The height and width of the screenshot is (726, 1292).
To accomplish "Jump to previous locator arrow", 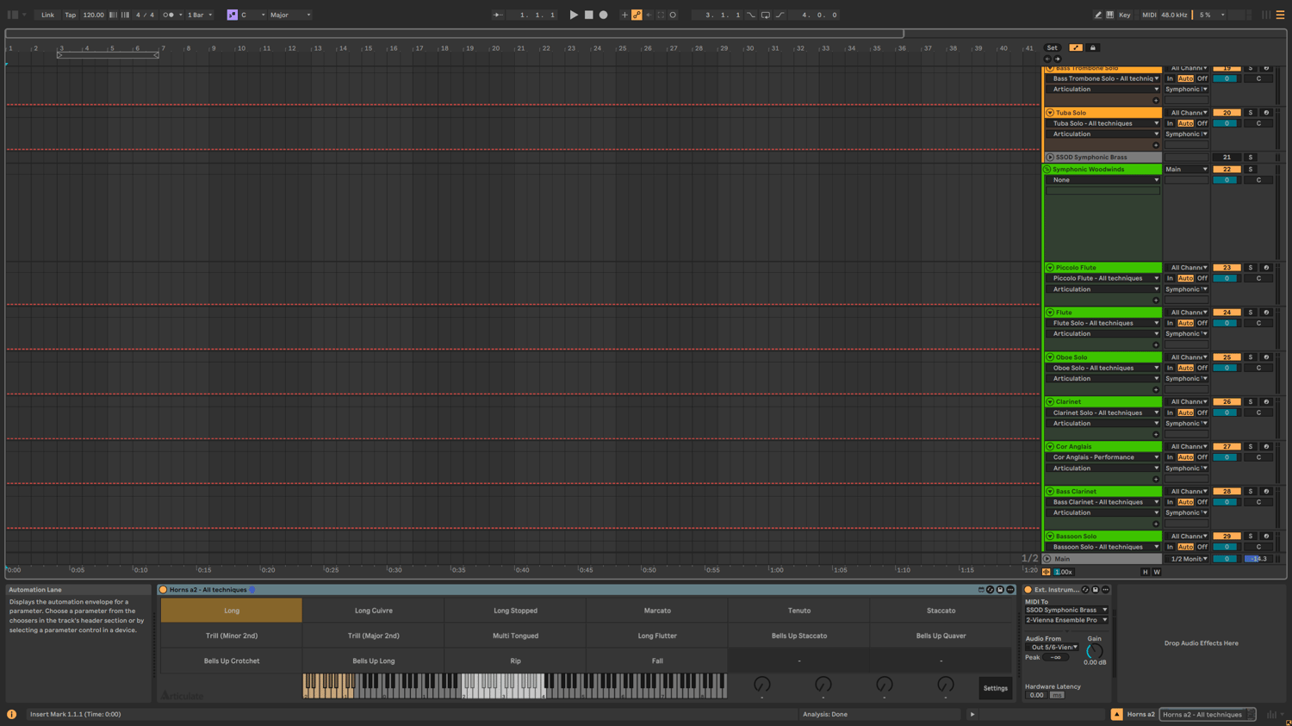I will pos(1048,59).
